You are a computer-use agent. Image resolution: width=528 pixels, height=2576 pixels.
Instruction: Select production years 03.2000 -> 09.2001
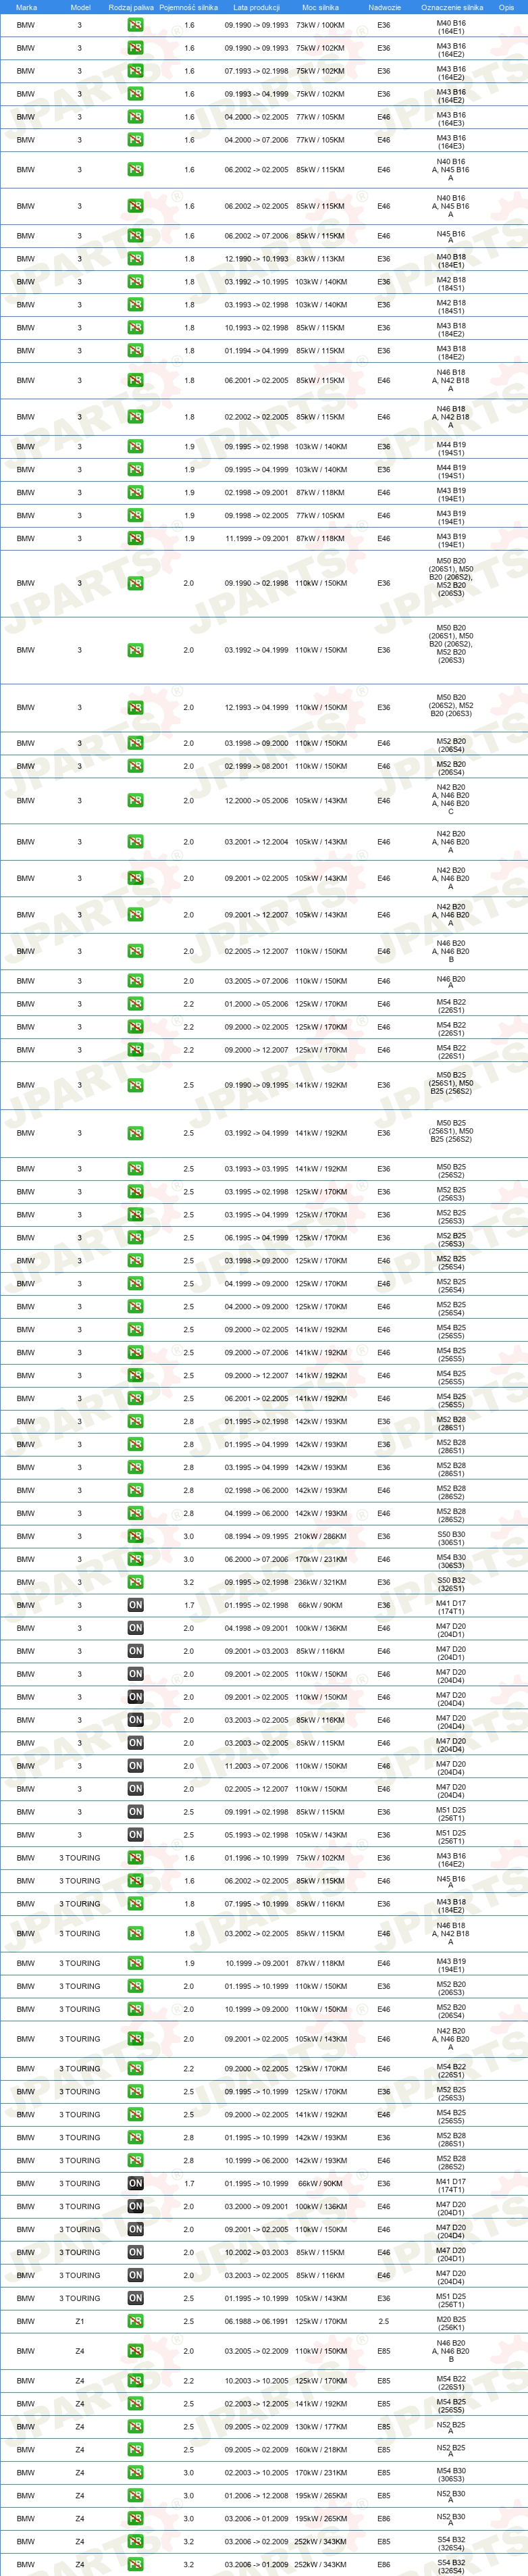tap(256, 2206)
